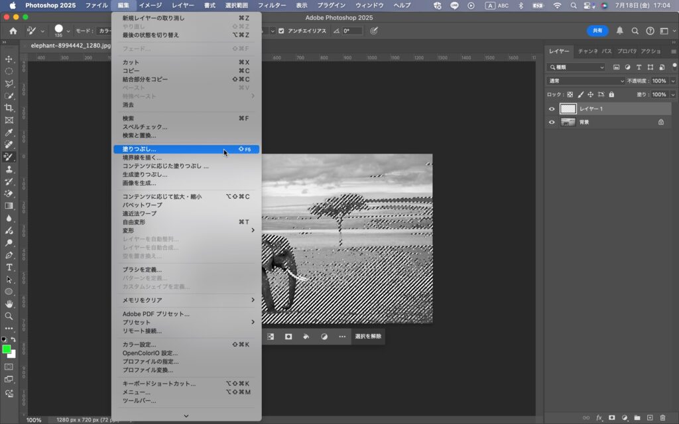Image resolution: width=679 pixels, height=424 pixels.
Task: Choose 自由変形 menu item
Action: 186,222
